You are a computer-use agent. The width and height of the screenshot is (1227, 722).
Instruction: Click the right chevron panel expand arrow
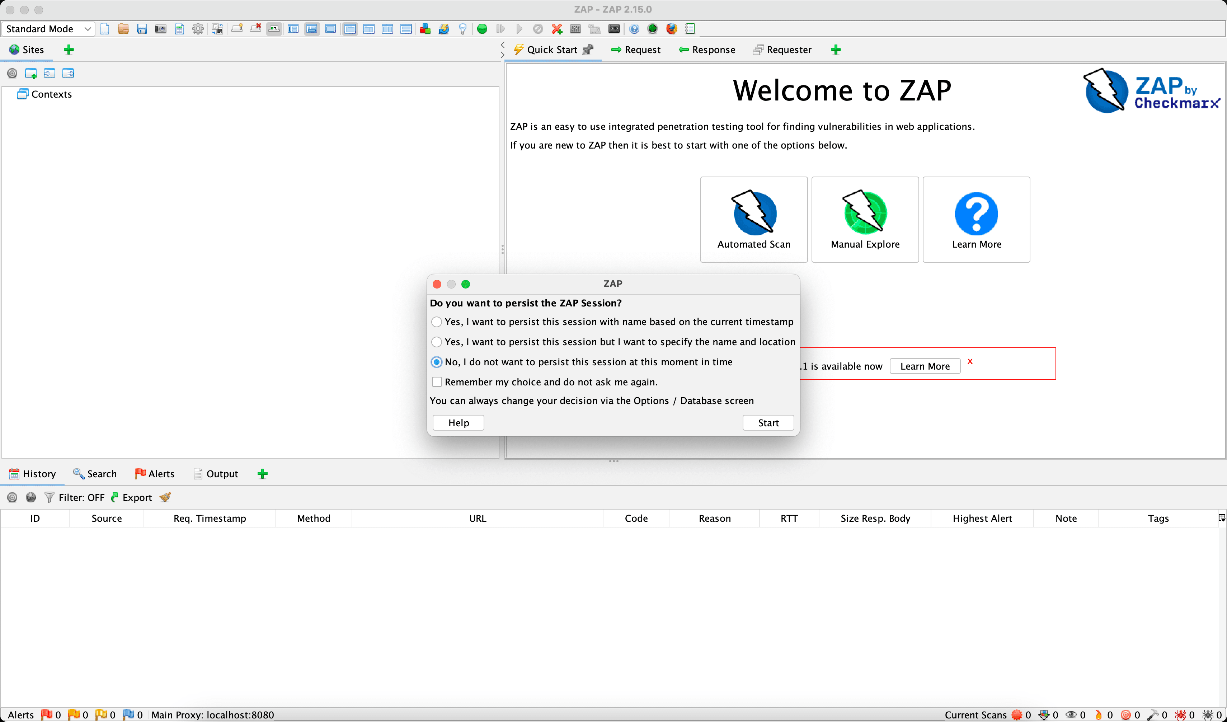pyautogui.click(x=502, y=55)
